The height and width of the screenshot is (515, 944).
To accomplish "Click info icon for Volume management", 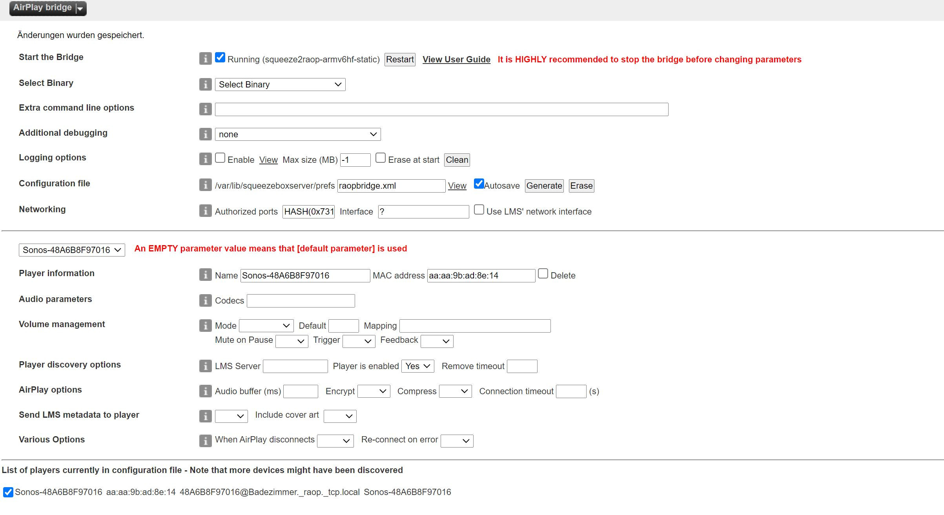I will point(205,326).
